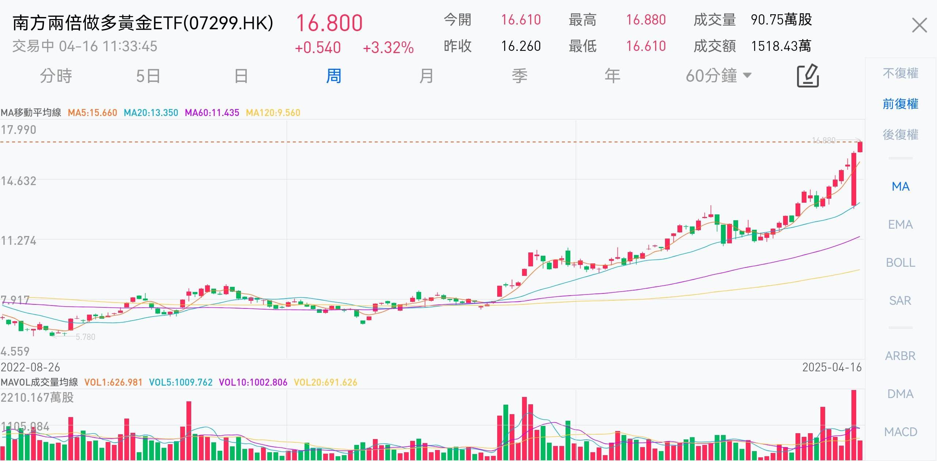Image resolution: width=937 pixels, height=461 pixels.
Task: Click the current price 16.800
Action: pyautogui.click(x=329, y=23)
